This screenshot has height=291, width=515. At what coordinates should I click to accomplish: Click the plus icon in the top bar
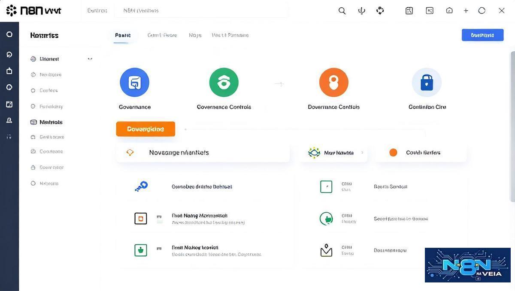point(466,11)
